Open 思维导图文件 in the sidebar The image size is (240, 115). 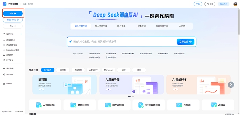coord(10,45)
